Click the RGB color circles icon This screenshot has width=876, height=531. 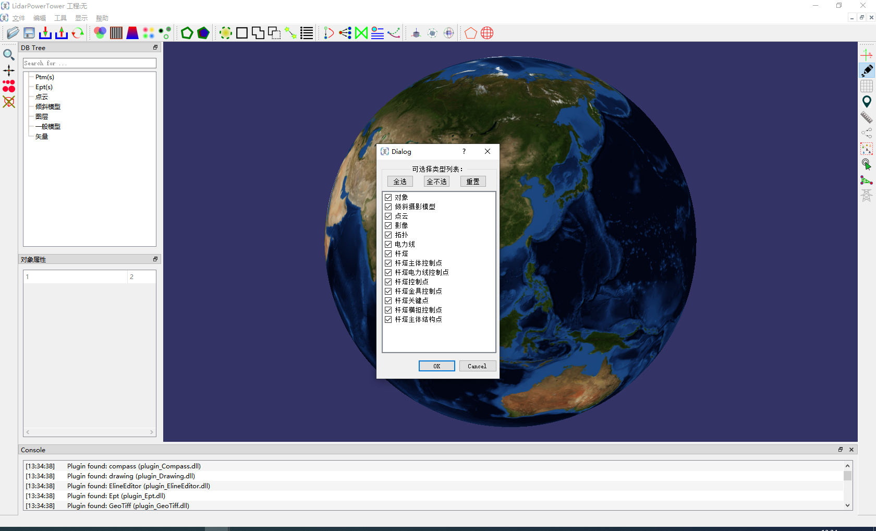[x=100, y=33]
